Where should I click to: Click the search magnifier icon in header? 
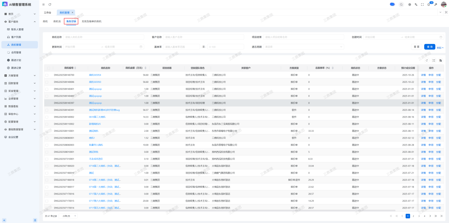pyautogui.click(x=401, y=5)
